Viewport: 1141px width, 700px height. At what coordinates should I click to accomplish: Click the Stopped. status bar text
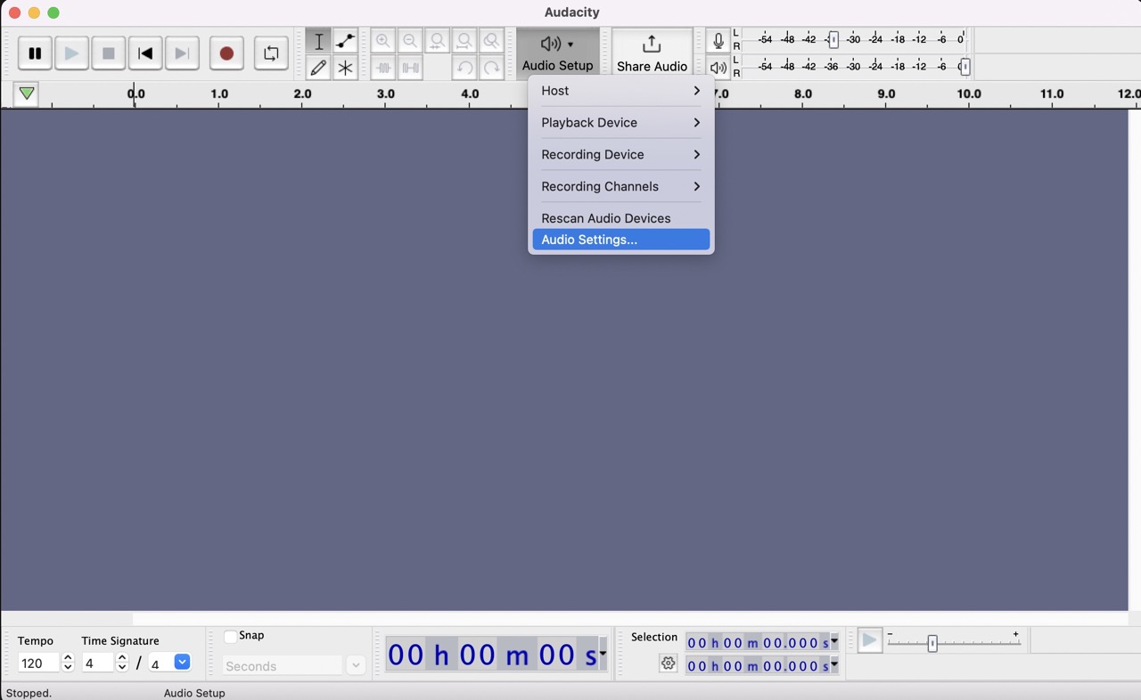[29, 693]
